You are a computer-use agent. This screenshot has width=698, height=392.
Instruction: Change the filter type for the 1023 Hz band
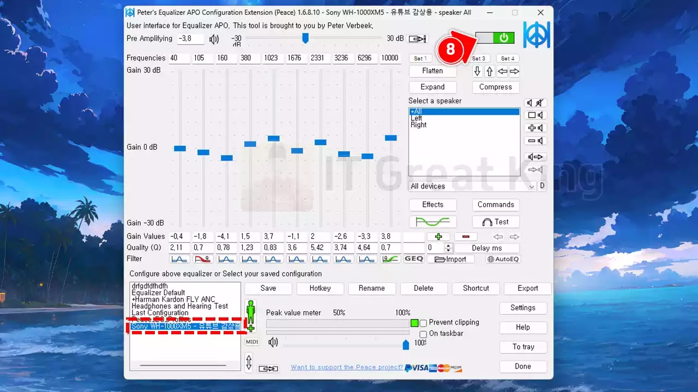pyautogui.click(x=273, y=259)
